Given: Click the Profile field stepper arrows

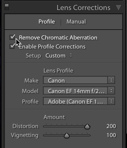Looking at the screenshot, I should click(x=111, y=101).
